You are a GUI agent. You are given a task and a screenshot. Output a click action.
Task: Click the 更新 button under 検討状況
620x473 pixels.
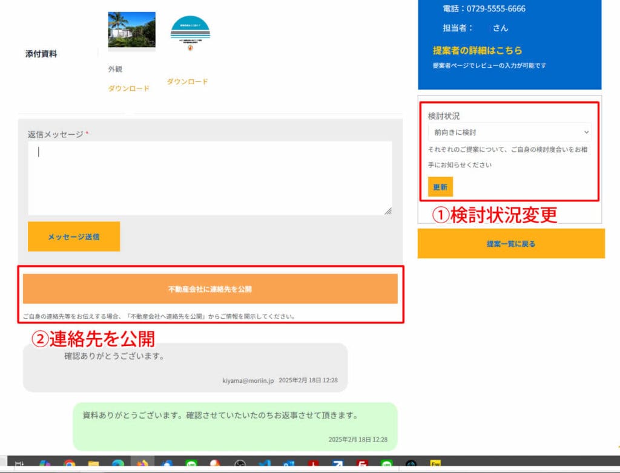[x=440, y=187]
